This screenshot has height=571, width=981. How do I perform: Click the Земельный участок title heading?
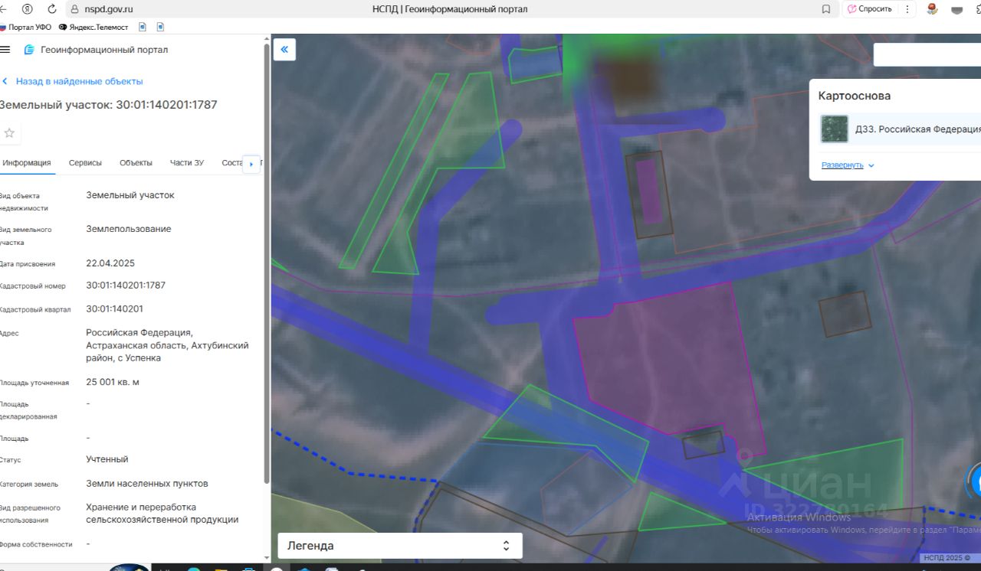(108, 105)
